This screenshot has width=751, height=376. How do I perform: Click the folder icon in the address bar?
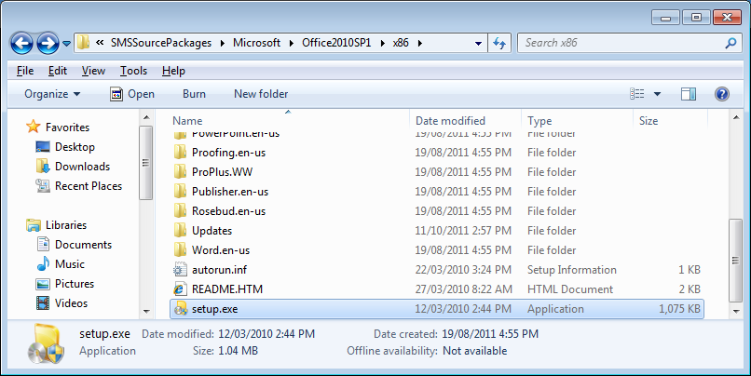tap(83, 42)
